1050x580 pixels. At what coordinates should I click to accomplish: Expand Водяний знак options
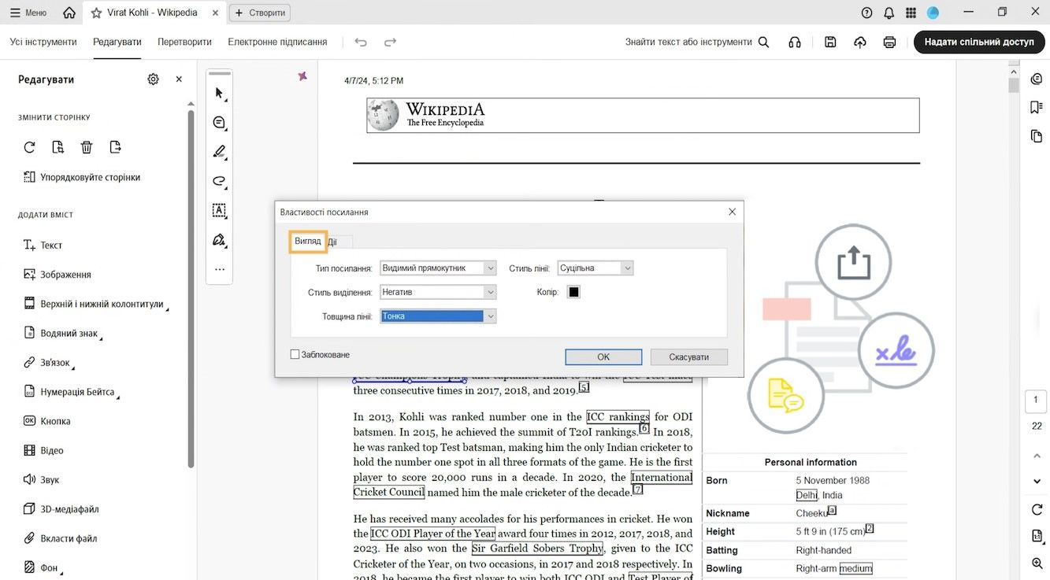pyautogui.click(x=63, y=334)
